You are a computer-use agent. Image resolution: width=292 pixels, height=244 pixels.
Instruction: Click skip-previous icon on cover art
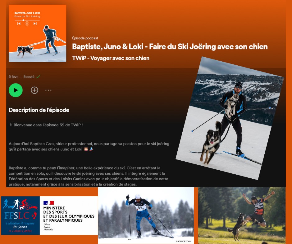click(19, 24)
